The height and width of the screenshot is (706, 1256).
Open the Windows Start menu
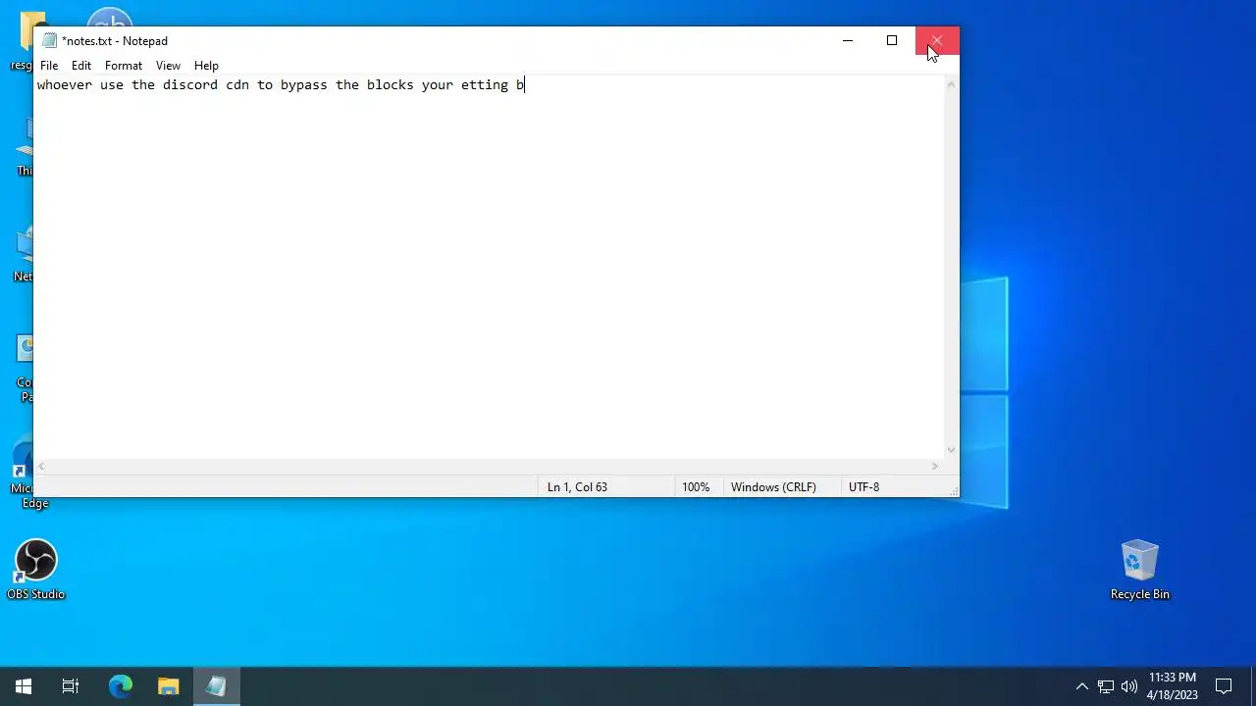click(24, 686)
